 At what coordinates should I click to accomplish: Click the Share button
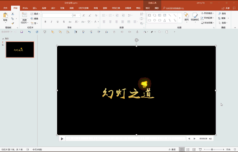pos(226,8)
